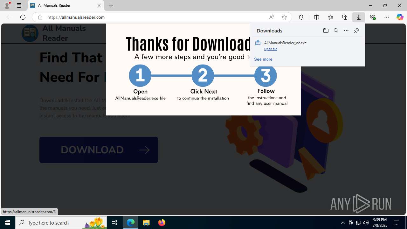Click the All Manuals Reader site logo
The width and height of the screenshot is (407, 229).
pos(30,33)
